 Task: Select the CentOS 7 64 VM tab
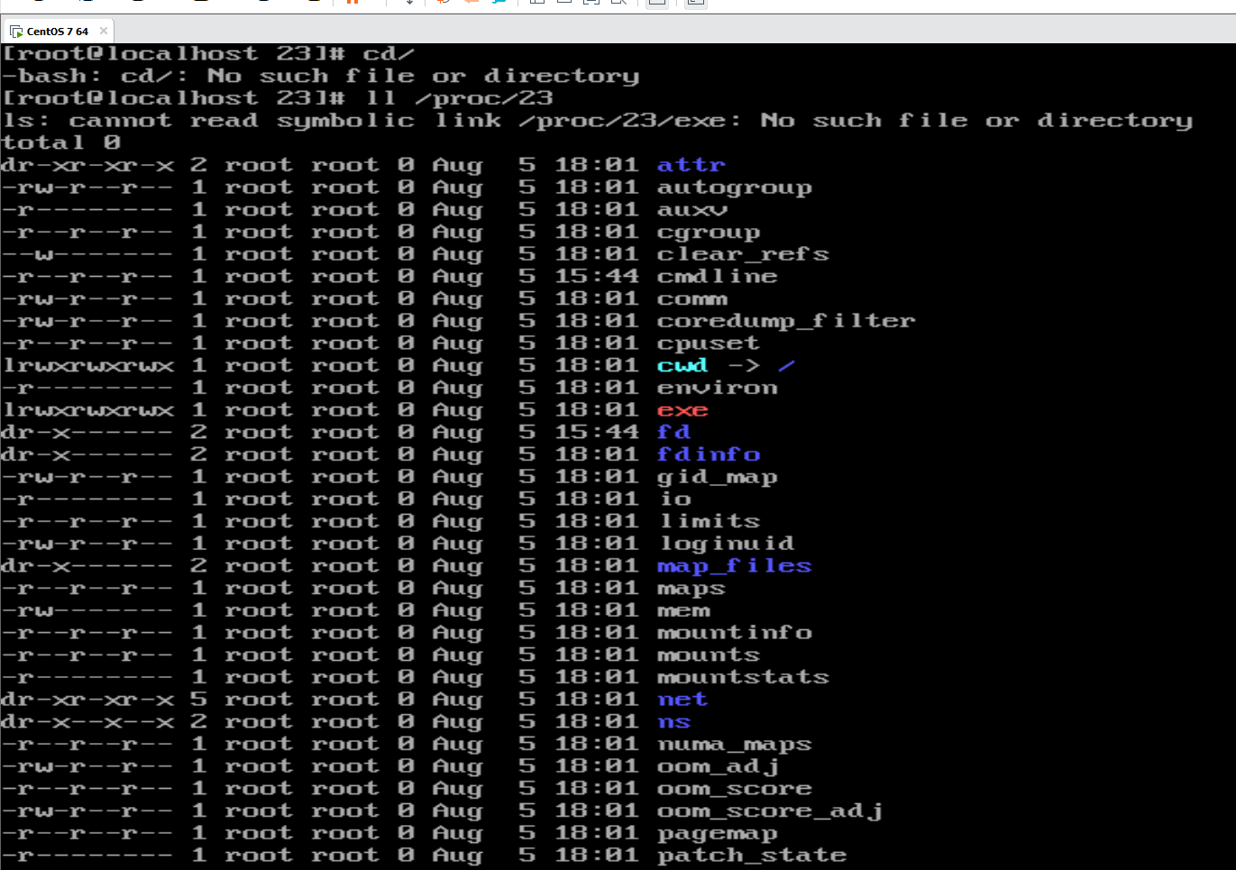click(57, 31)
